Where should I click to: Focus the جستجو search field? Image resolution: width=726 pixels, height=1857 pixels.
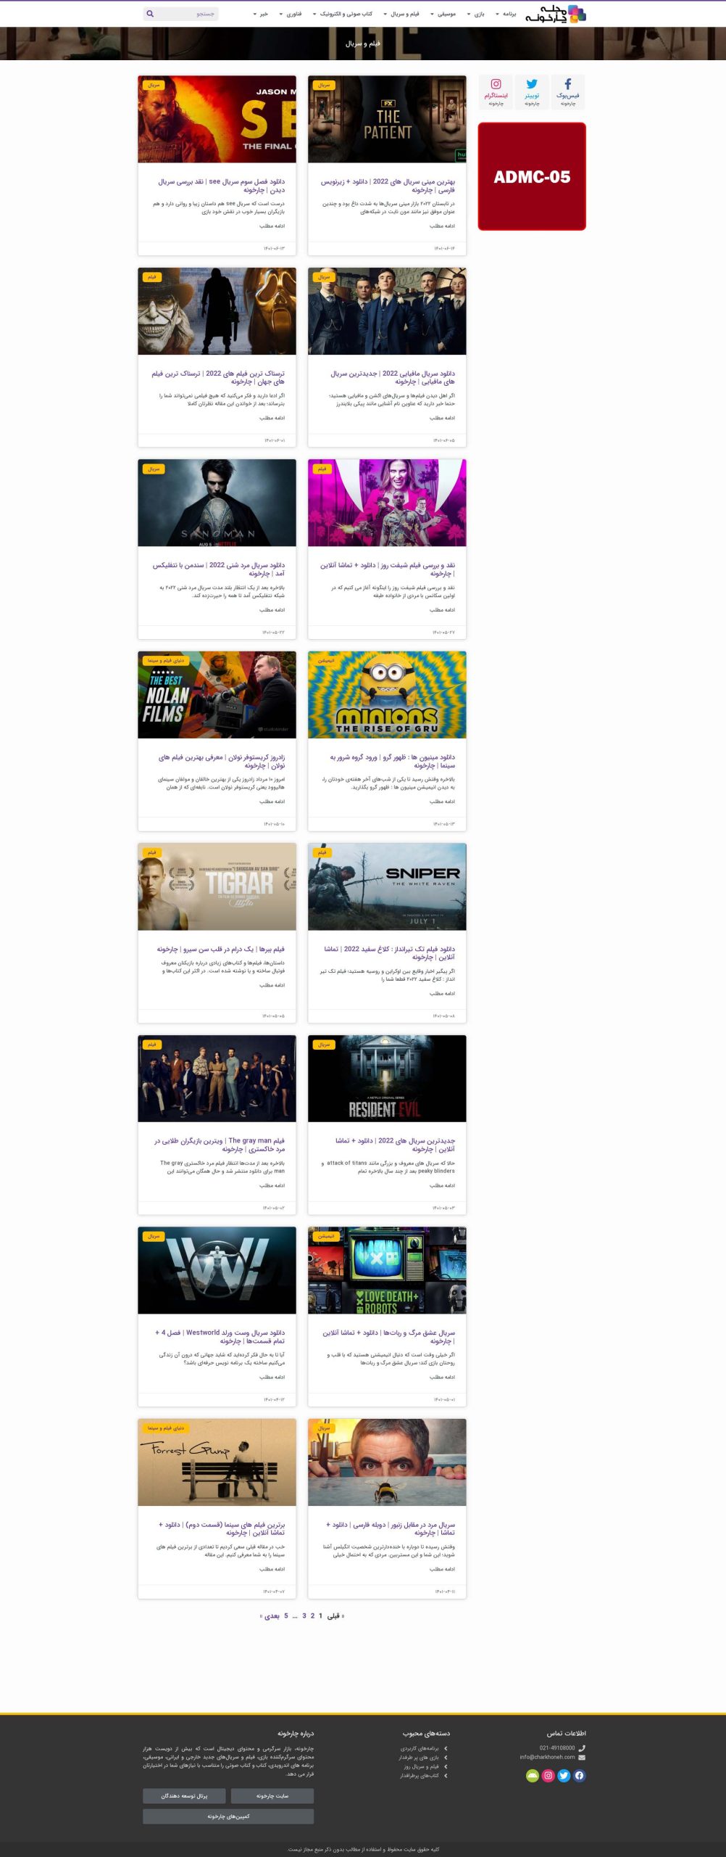pos(181,14)
